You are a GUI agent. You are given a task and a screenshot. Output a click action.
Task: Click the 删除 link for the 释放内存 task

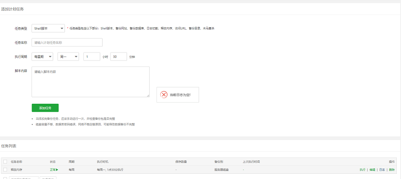(392, 170)
